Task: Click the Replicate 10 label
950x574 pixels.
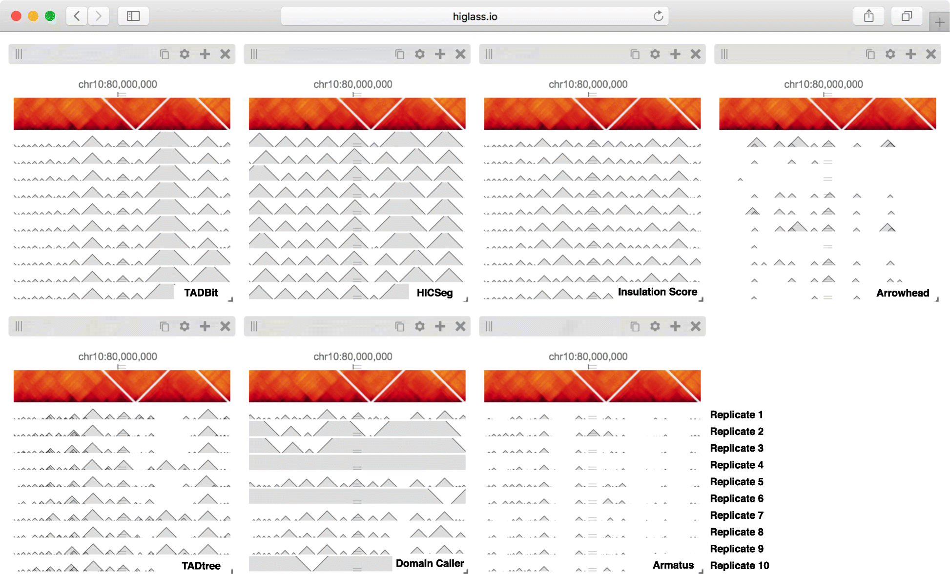Action: [739, 566]
